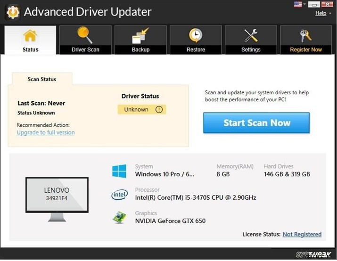This screenshot has height=261, width=337.
Task: Click the Status tab house icon
Action: tap(30, 36)
